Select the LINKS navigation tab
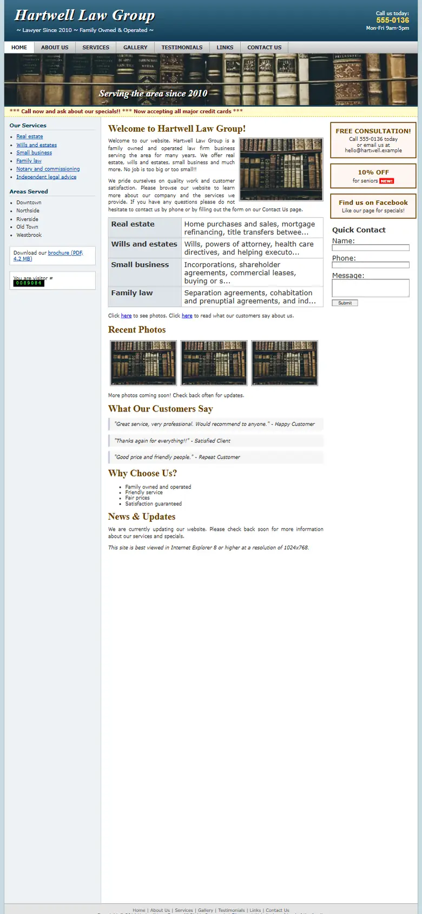This screenshot has width=422, height=914. [x=225, y=48]
